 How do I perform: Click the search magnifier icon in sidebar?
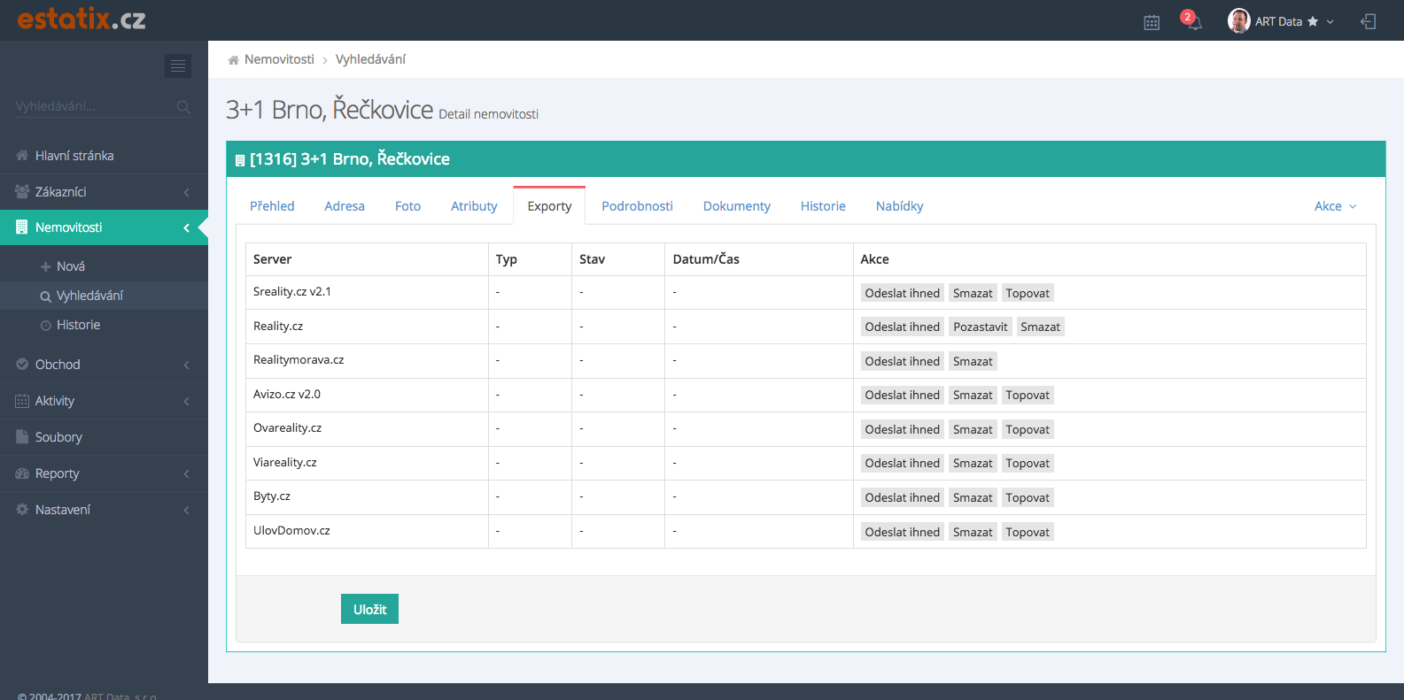point(183,107)
